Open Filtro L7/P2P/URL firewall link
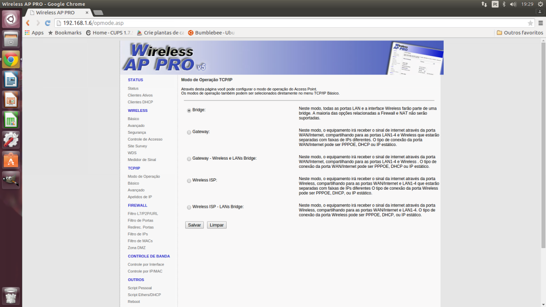The image size is (546, 307). (x=143, y=213)
